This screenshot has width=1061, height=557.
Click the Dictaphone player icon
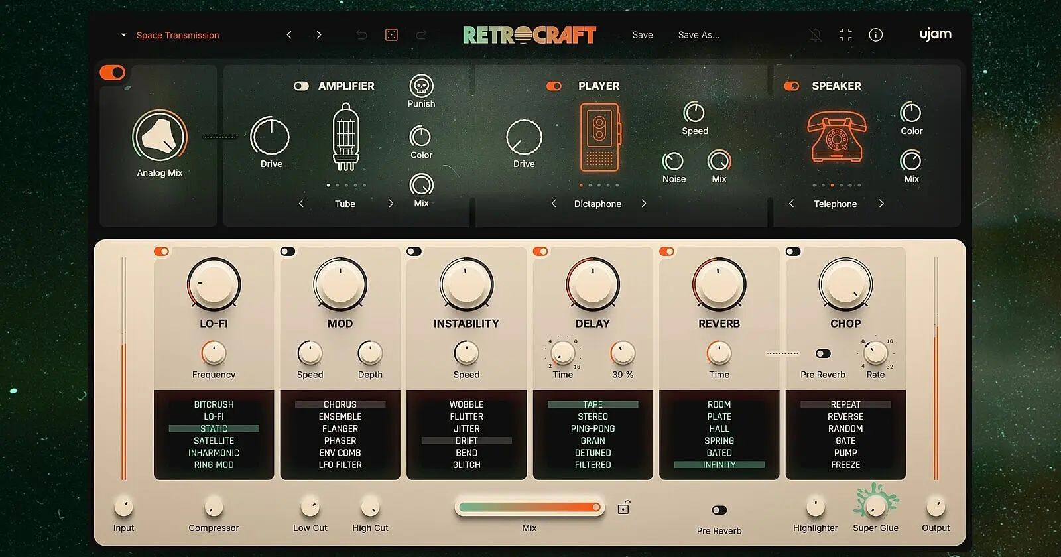coord(599,137)
